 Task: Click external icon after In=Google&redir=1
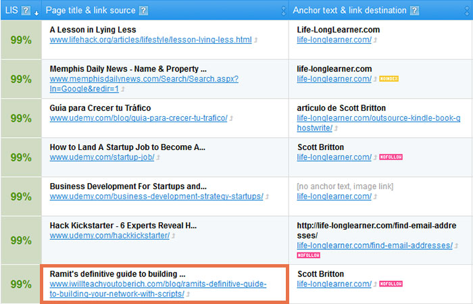(123, 89)
